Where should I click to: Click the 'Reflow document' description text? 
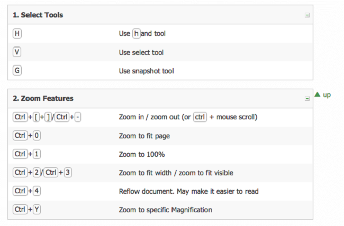click(x=188, y=191)
